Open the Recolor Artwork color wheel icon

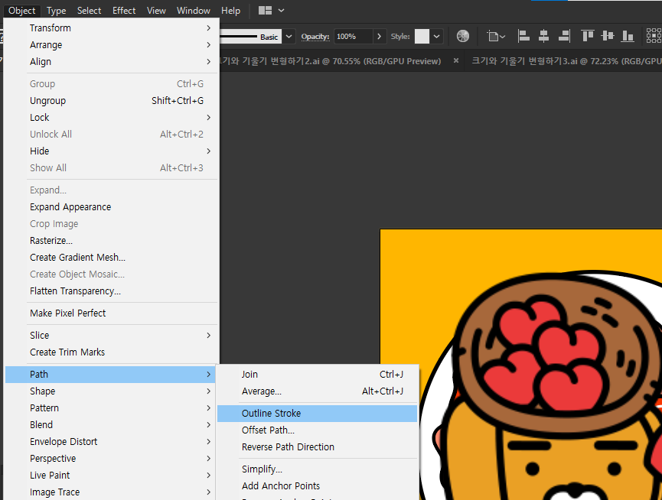[x=463, y=36]
